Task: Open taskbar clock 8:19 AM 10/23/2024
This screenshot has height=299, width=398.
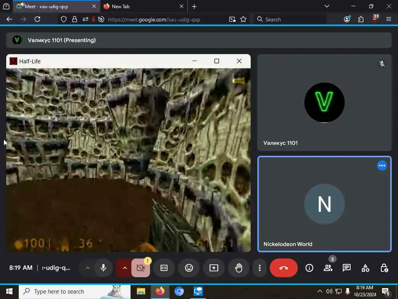Action: [x=365, y=291]
